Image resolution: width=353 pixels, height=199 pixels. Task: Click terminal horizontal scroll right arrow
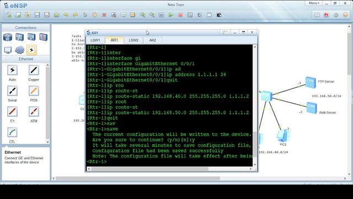250,169
